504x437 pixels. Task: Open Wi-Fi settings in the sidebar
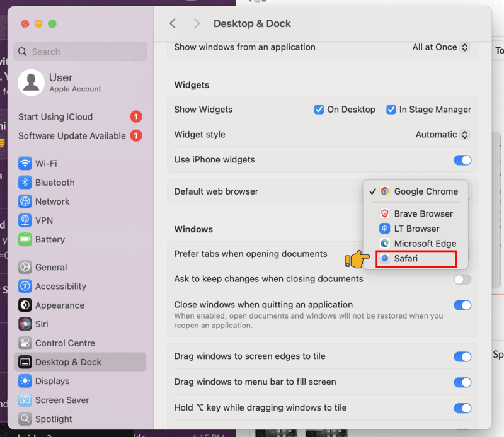point(40,163)
